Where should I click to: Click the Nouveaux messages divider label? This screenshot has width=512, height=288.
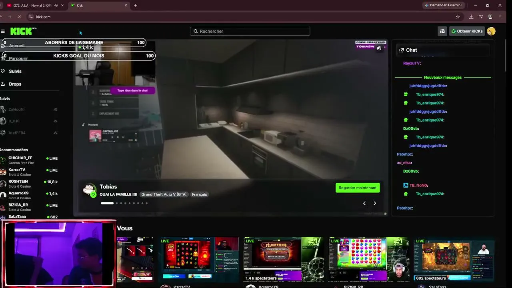pos(443,77)
